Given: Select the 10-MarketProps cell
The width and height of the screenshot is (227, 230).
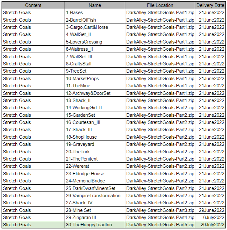Looking at the screenshot, I should click(95, 79).
